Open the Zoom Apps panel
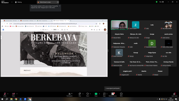Image resolution: width=179 pixels, height=101 pixels. pyautogui.click(x=104, y=95)
